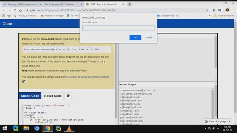Click Done in the blue header
The height and width of the screenshot is (133, 237).
click(x=7, y=24)
